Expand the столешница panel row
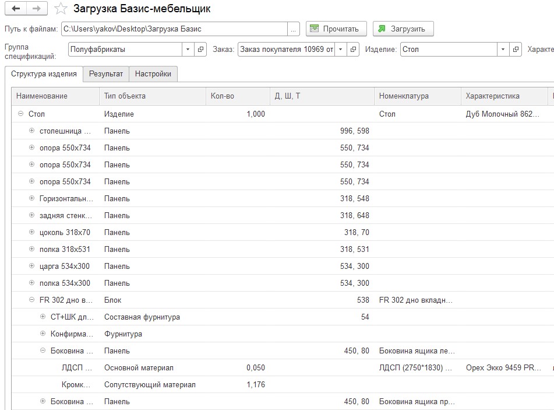 (32, 131)
